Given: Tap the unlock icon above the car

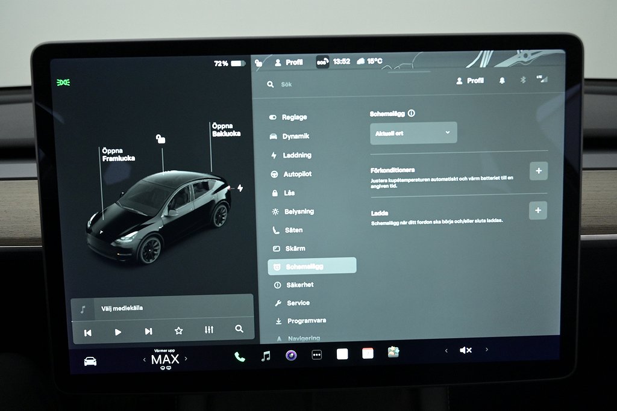Looking at the screenshot, I should 160,138.
